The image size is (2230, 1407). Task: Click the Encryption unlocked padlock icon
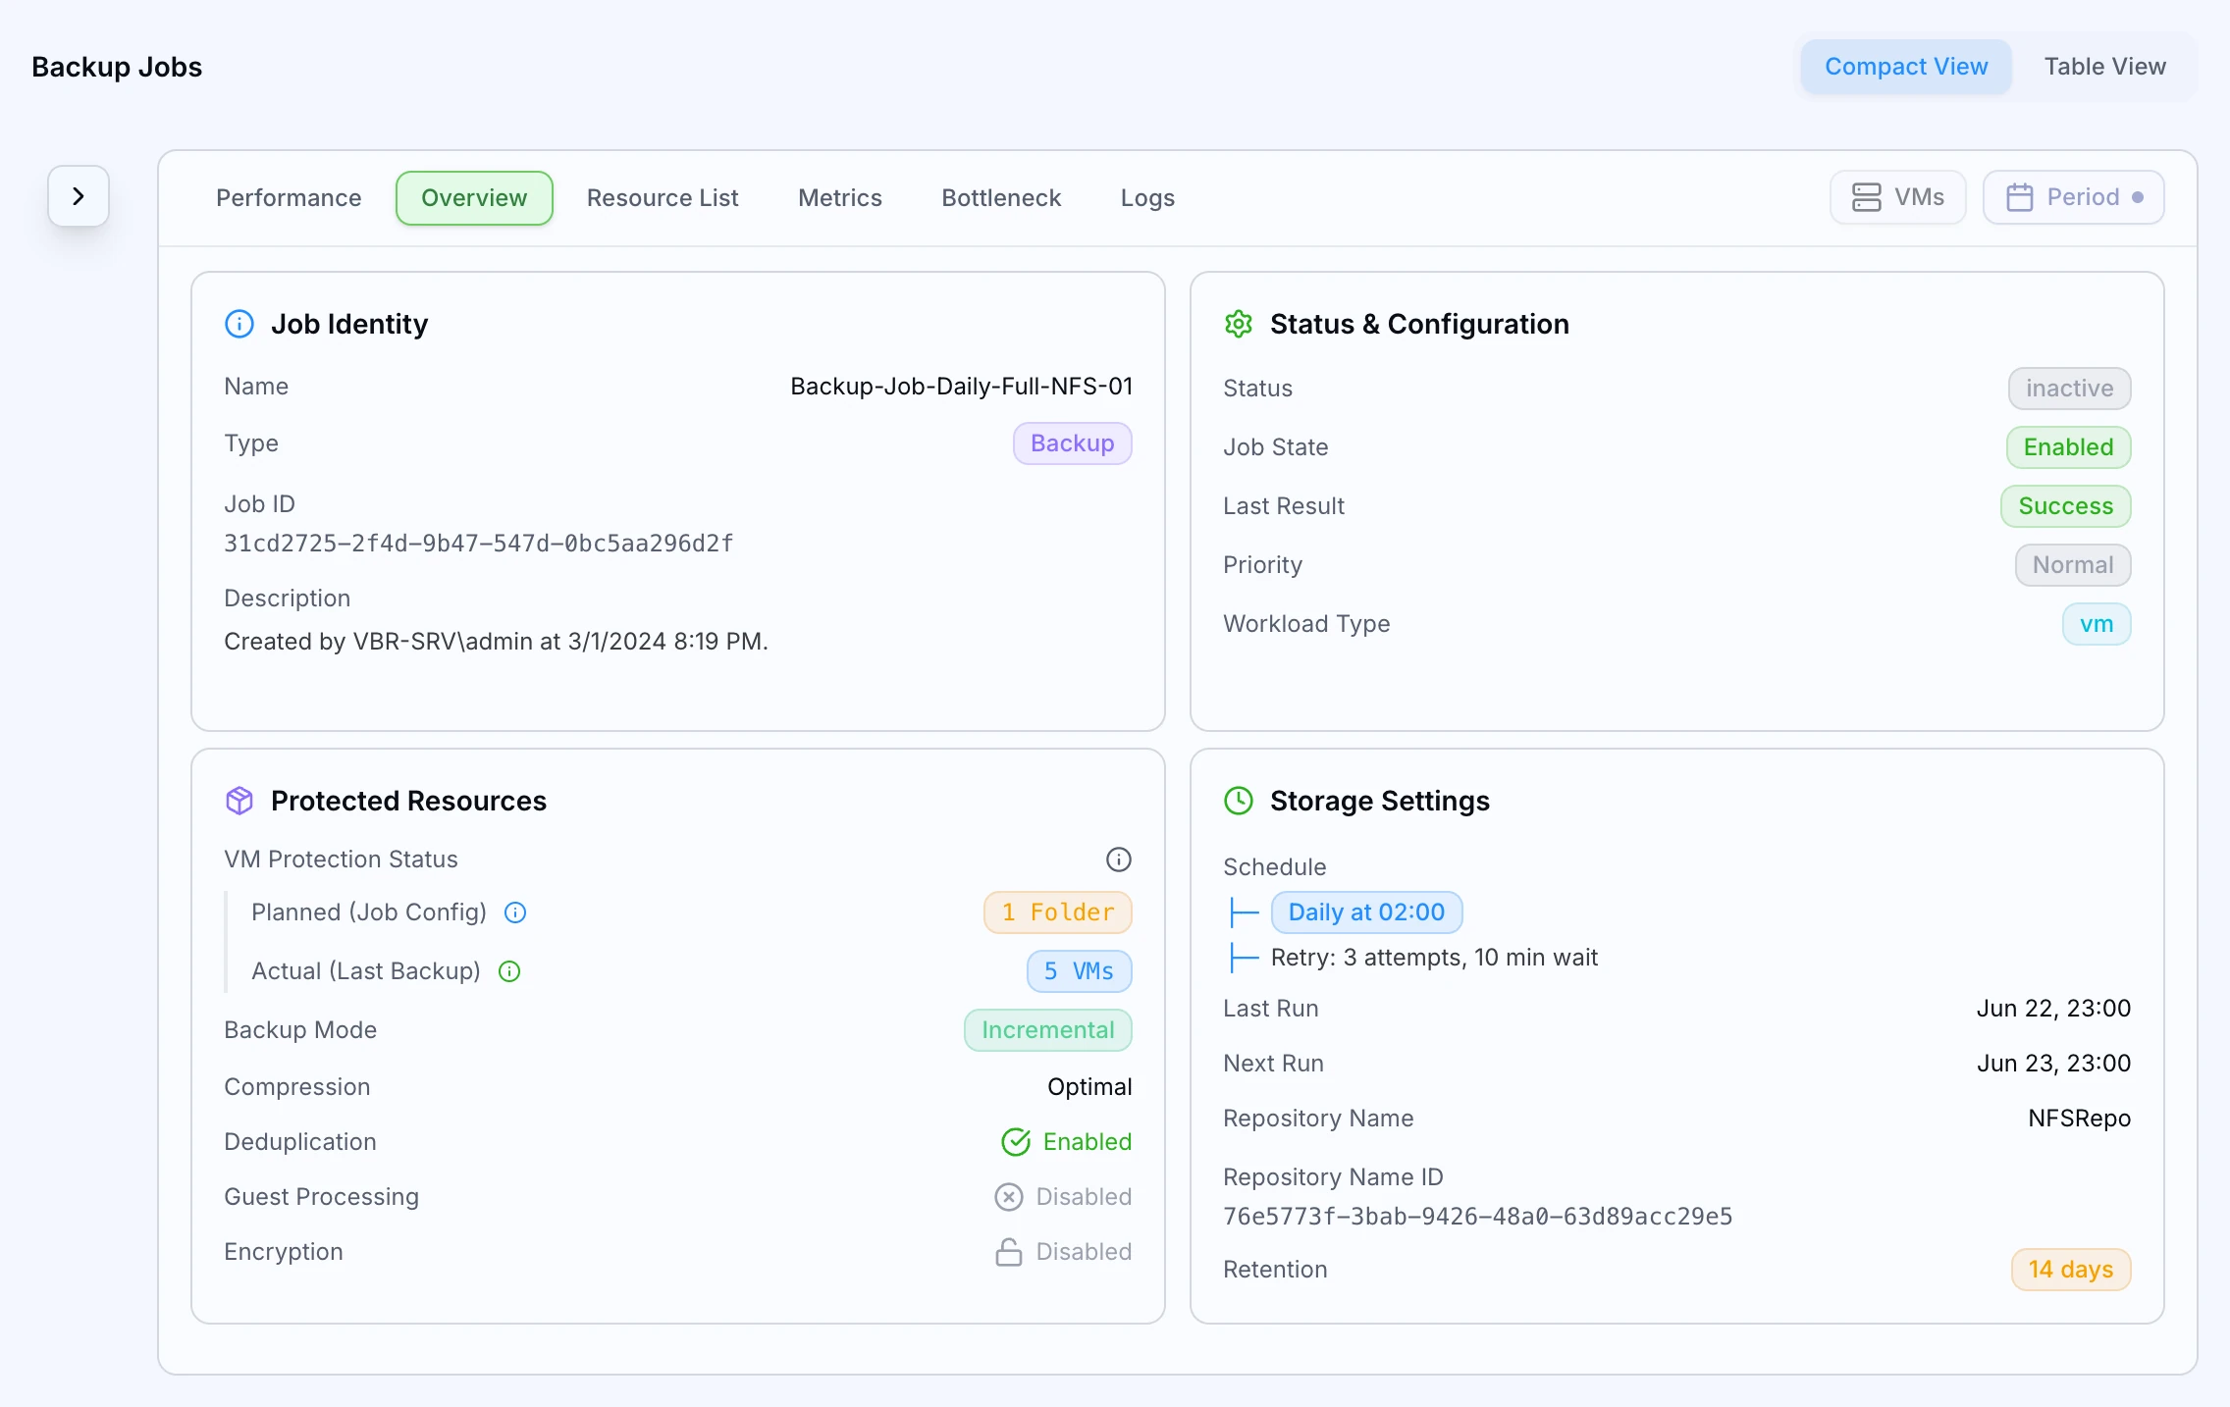pos(1009,1252)
